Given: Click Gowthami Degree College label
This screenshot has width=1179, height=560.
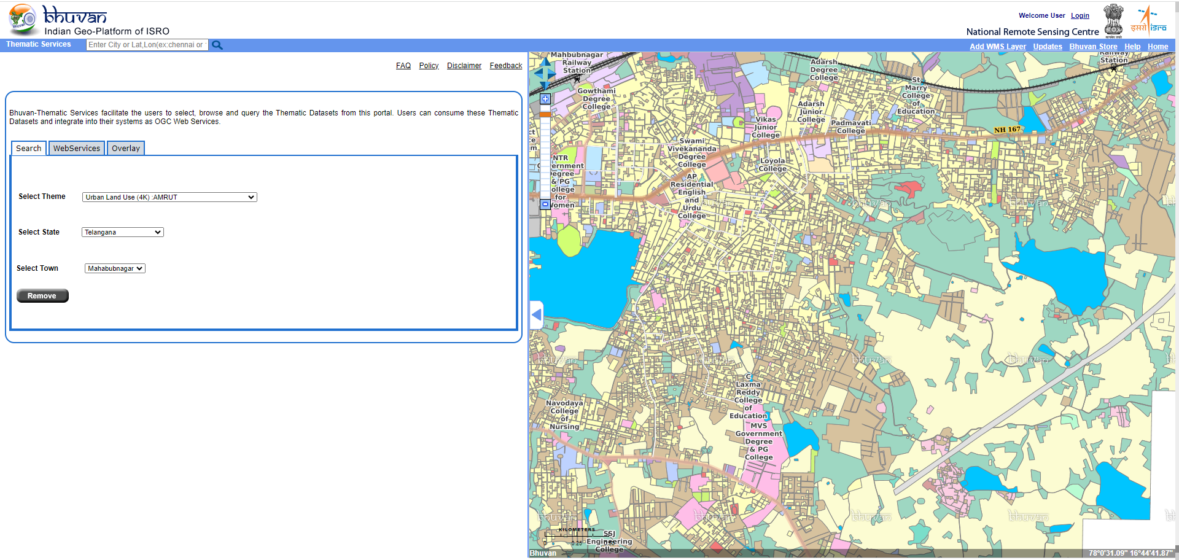Looking at the screenshot, I should pyautogui.click(x=596, y=99).
